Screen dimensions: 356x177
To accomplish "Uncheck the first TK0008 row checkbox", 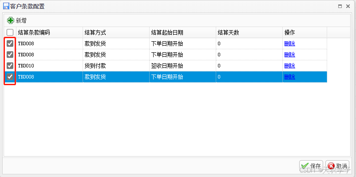I will (10, 43).
